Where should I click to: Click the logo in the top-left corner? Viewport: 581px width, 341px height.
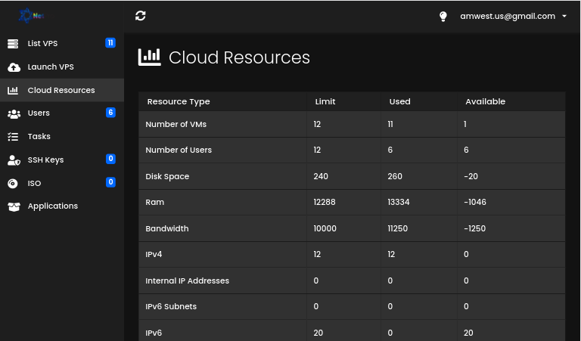(32, 16)
